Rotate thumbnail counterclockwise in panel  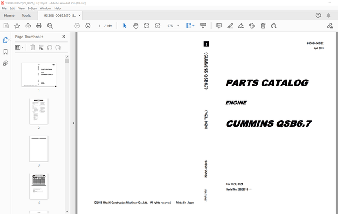point(50,47)
